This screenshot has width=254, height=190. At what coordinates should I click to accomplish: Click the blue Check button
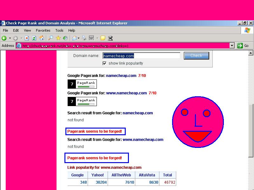coord(196,56)
